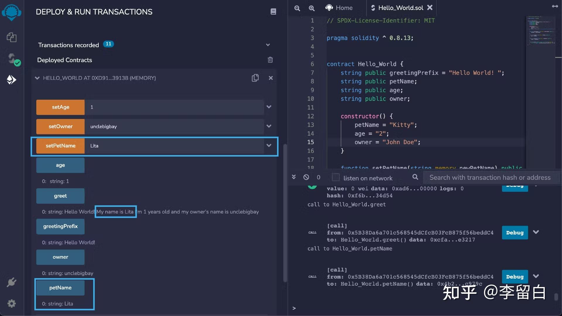Expand the greet call log details
Image resolution: width=562 pixels, height=316 pixels.
click(x=536, y=232)
